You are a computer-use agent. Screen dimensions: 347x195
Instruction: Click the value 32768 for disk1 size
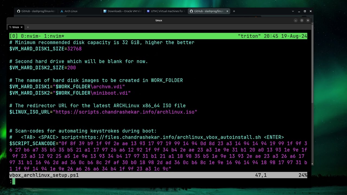click(x=74, y=49)
